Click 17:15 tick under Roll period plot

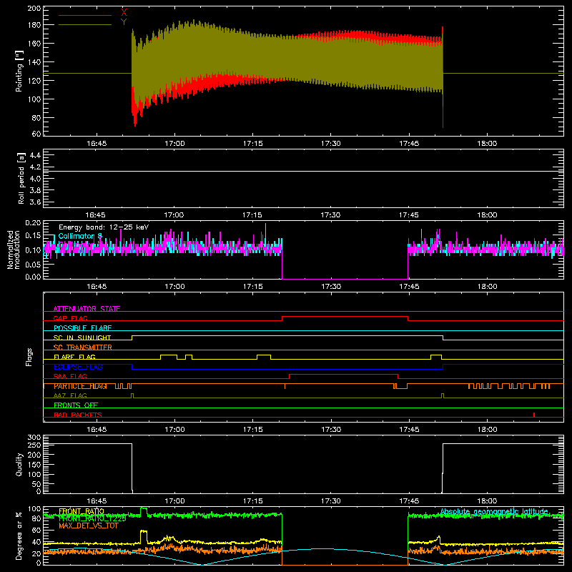tap(252, 215)
